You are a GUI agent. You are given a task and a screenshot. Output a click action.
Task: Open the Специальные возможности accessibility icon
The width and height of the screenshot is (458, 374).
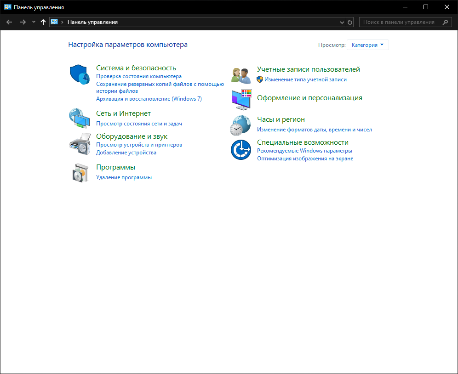pyautogui.click(x=240, y=150)
